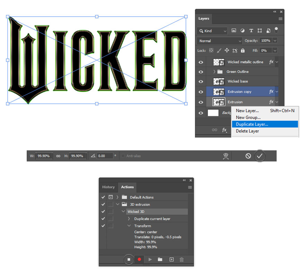The height and width of the screenshot is (275, 303).
Task: Collapse Layers panel double-arrow icon
Action: (275, 12)
